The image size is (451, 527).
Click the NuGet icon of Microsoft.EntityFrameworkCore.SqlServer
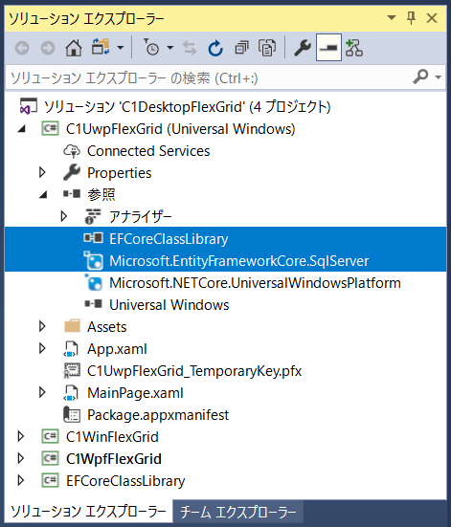tap(93, 260)
